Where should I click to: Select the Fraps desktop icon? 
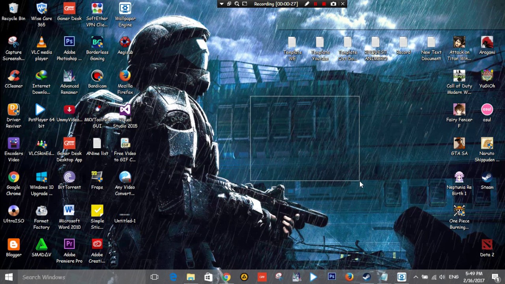tap(97, 180)
